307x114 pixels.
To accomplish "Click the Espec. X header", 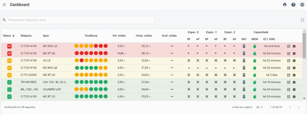I will (193, 32).
